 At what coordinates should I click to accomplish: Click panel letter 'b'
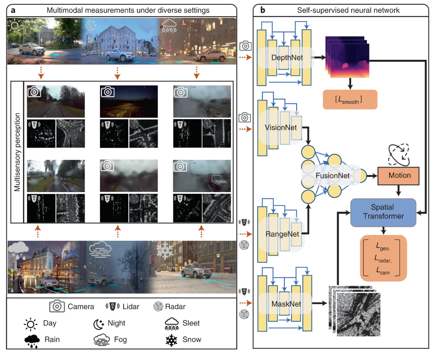263,10
